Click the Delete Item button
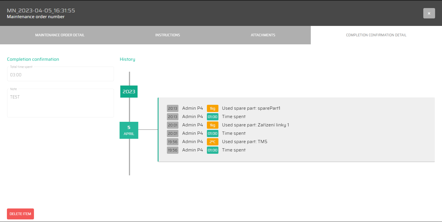The height and width of the screenshot is (222, 442). pos(20,214)
